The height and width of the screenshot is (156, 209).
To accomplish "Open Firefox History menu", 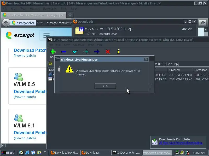I will [35, 9].
